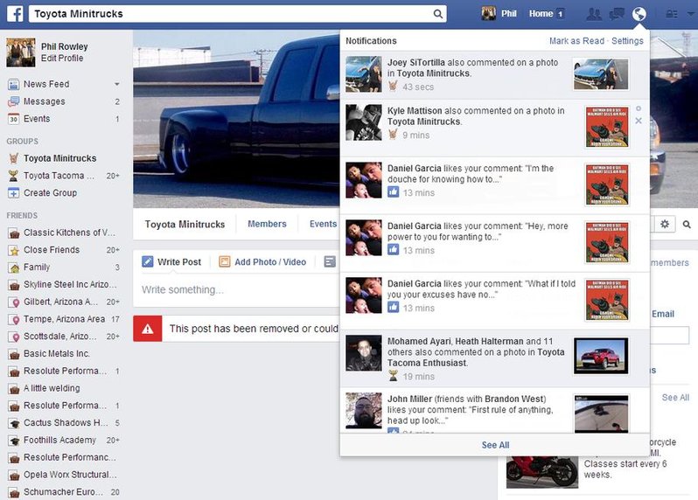Screen dimensions: 698x500
Task: Open the red truck Tacoma Enthusiast thumbnail
Action: pos(601,356)
